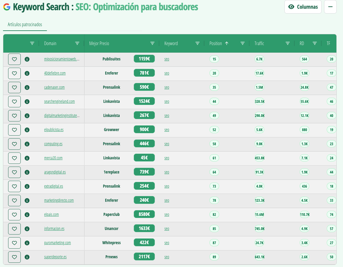Show info for miposicionamientoweb domain
Image resolution: width=343 pixels, height=267 pixels.
pos(27,59)
